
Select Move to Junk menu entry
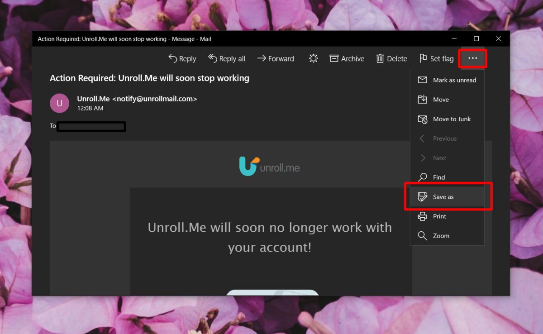447,119
